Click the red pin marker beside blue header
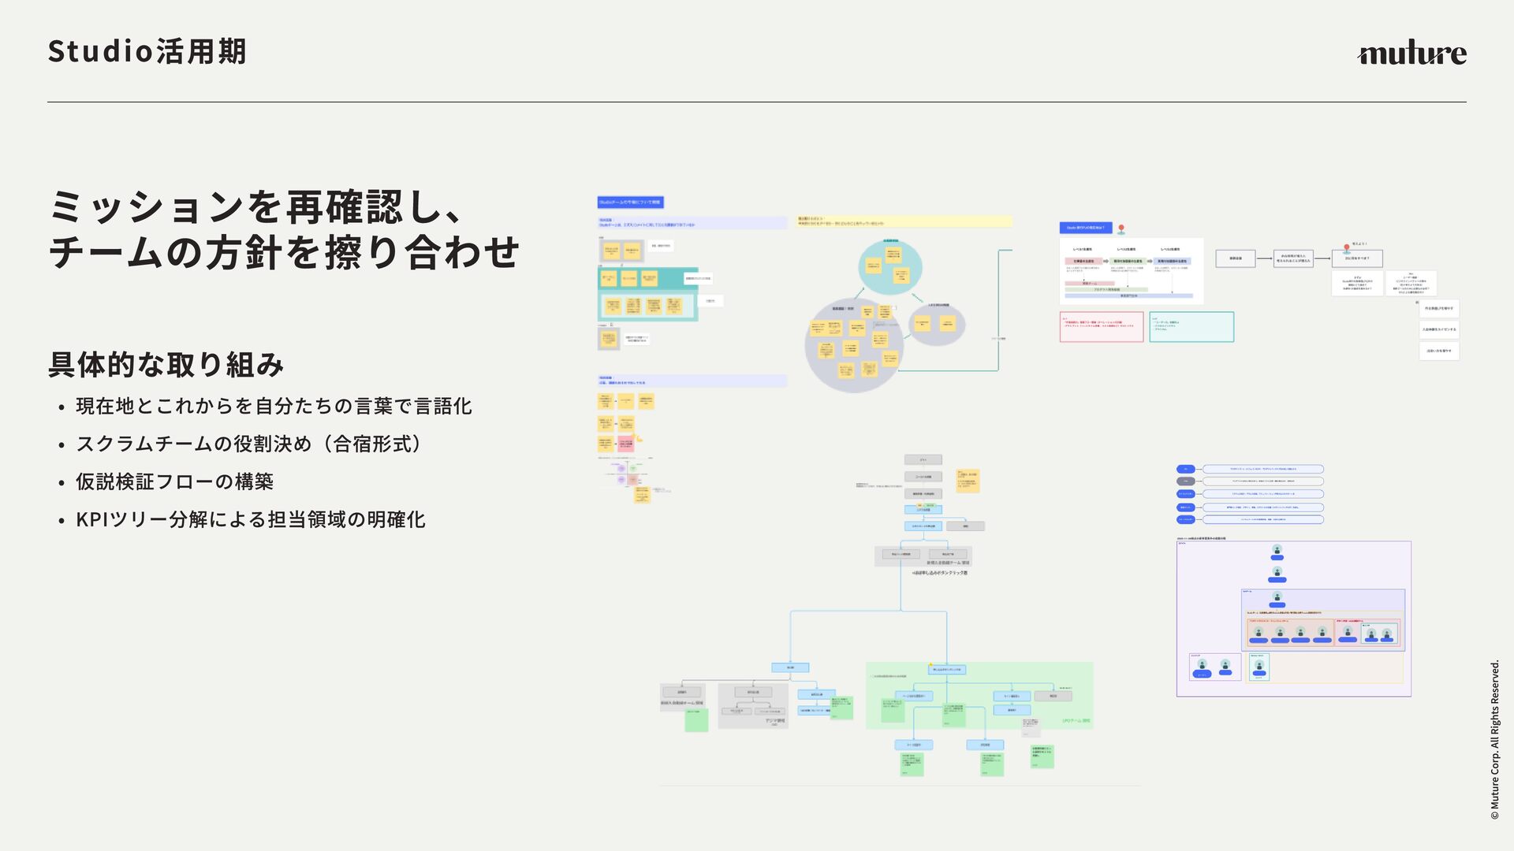Viewport: 1514px width, 851px height. click(1121, 229)
